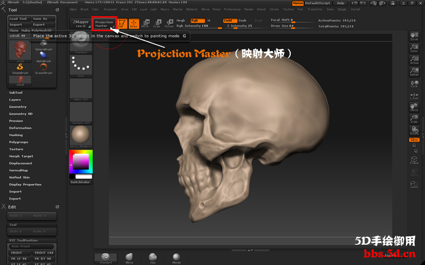
Task: Select the EraserBrush tool
Action: 44,69
